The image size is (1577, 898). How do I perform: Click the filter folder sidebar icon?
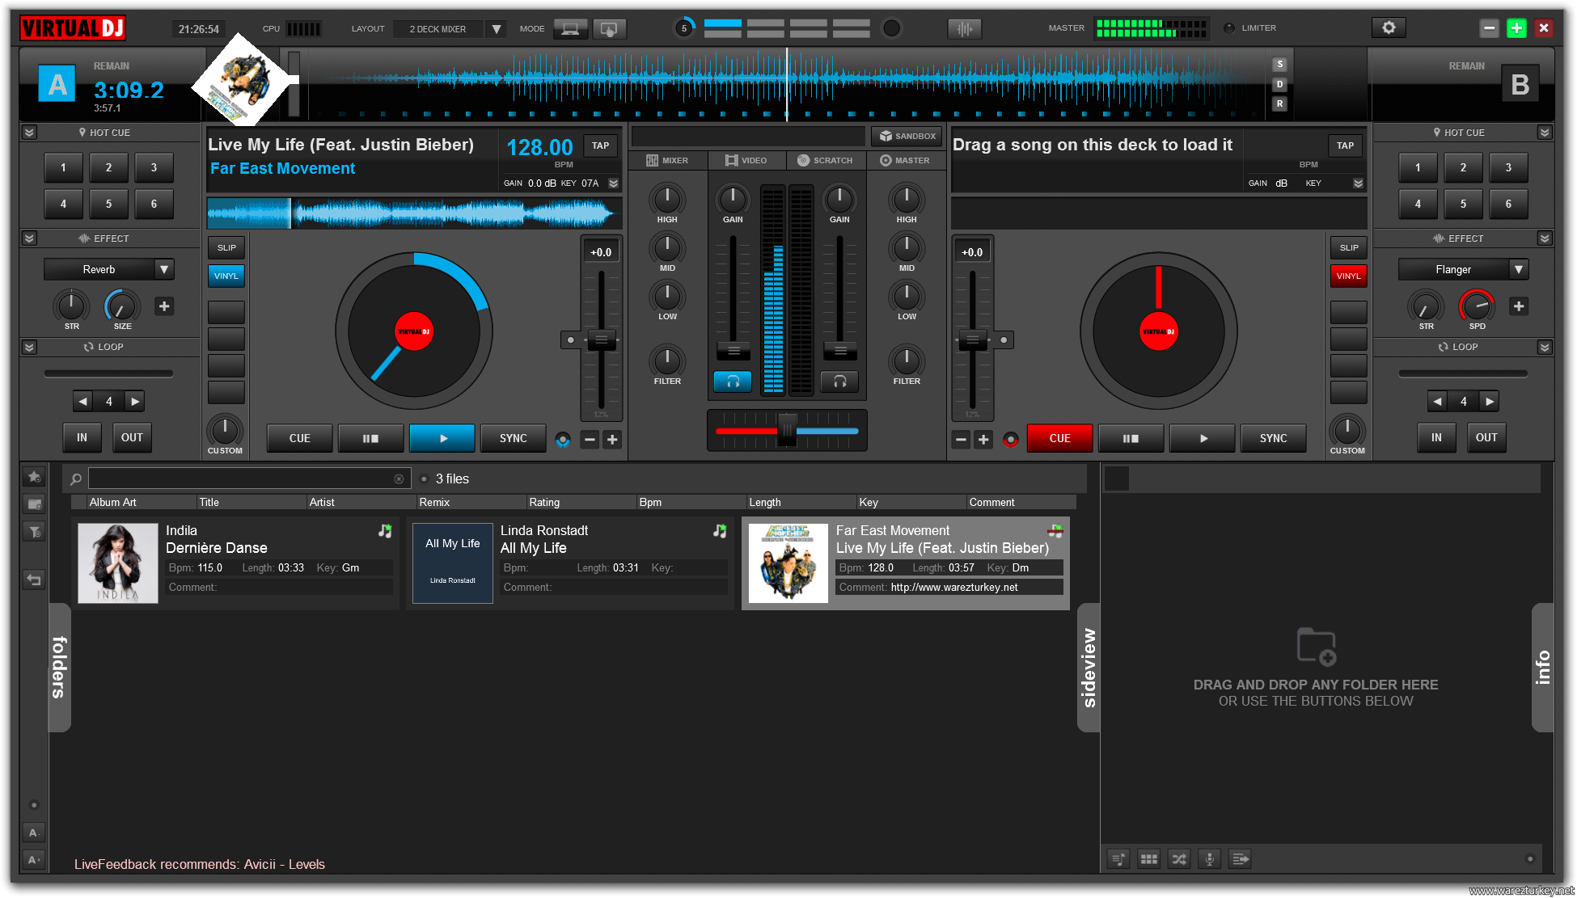tap(34, 532)
